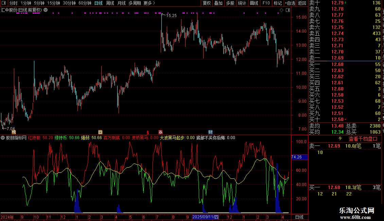The image size is (384, 221).
Task: Select the 5分钟 period tab
Action: 39,3
